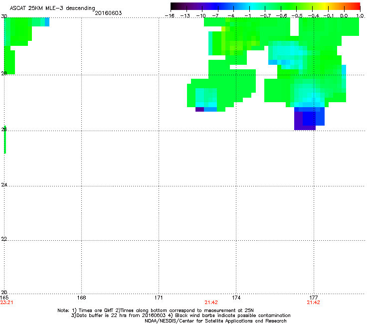
Task: Click the longitude label 168
Action: click(x=81, y=298)
